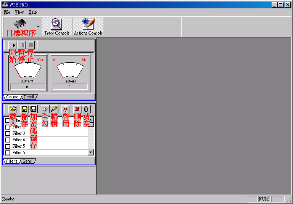
Task: Click the filter list scroll up arrow
Action: 91,120
